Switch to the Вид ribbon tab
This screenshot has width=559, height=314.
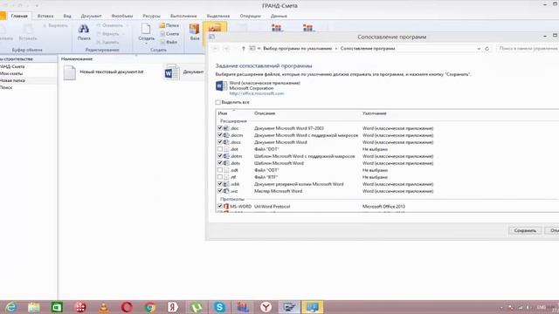point(67,16)
